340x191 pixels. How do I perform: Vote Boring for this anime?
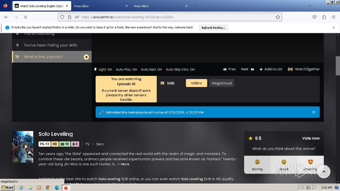pos(257,165)
